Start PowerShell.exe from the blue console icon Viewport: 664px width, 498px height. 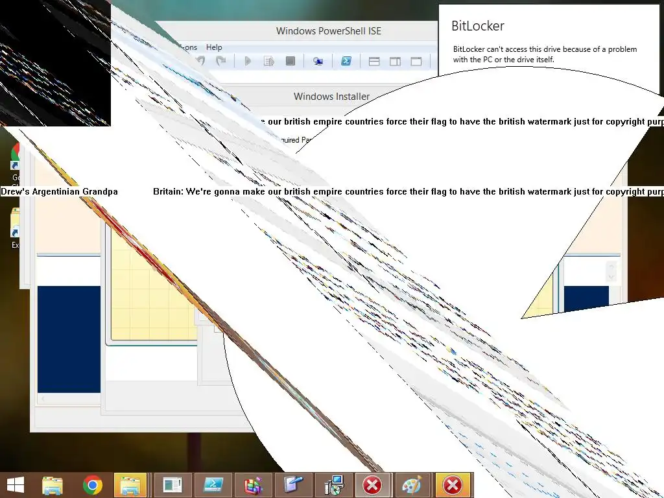pyautogui.click(x=346, y=61)
